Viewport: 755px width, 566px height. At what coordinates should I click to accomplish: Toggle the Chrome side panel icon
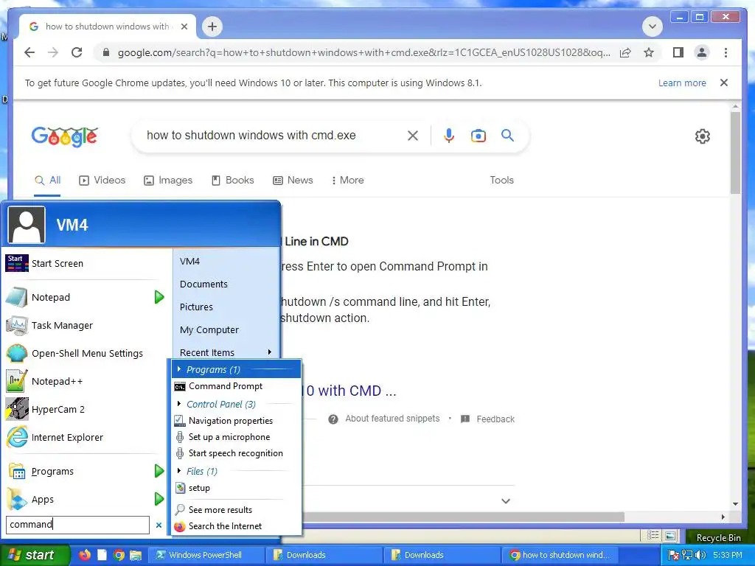click(x=678, y=52)
